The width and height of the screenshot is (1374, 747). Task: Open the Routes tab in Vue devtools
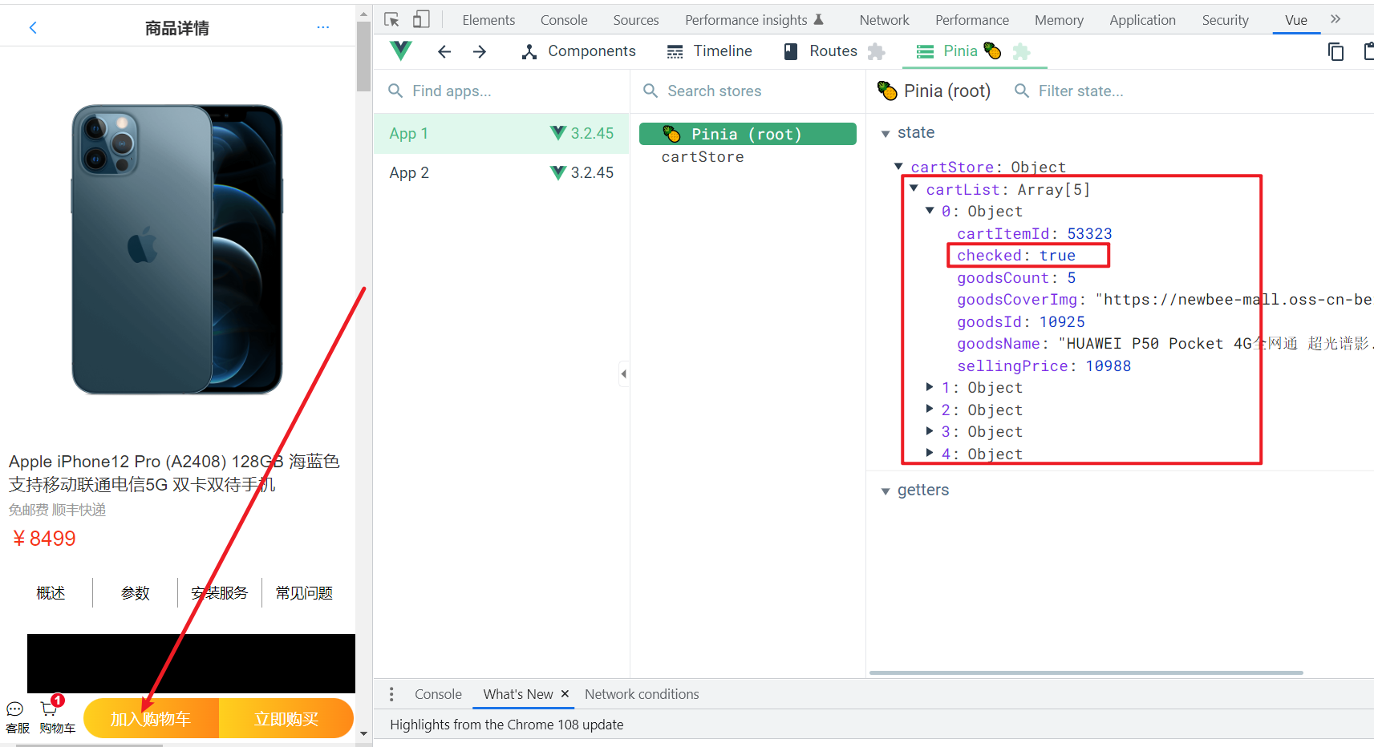click(821, 51)
